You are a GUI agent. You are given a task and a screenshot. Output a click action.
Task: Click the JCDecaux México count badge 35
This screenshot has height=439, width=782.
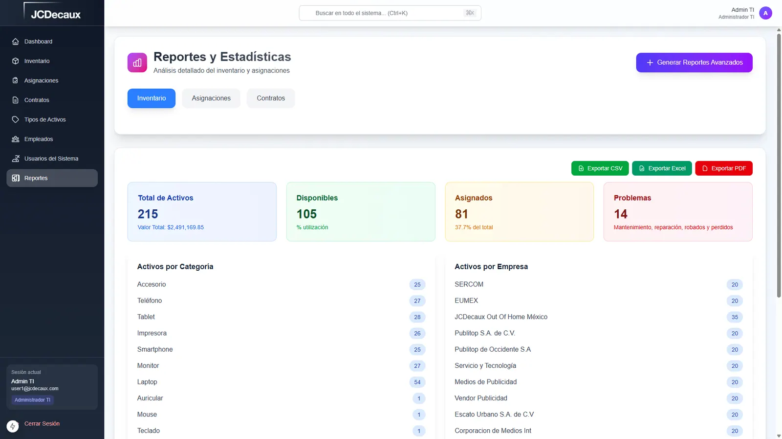tap(735, 317)
